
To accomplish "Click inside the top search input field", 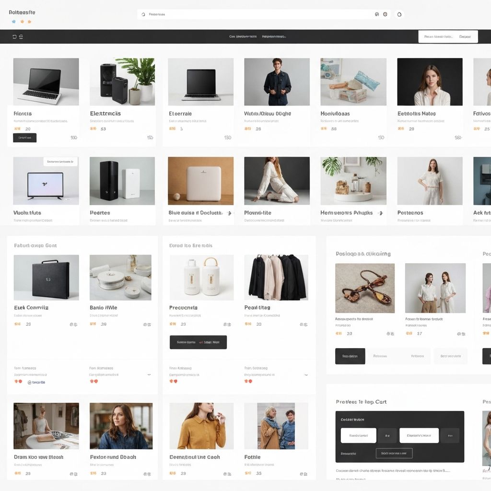I will [x=240, y=14].
